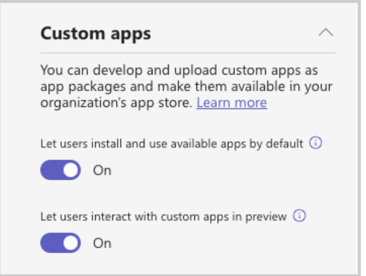The height and width of the screenshot is (276, 366).
Task: Collapse the Custom apps section chevron
Action: tap(326, 33)
